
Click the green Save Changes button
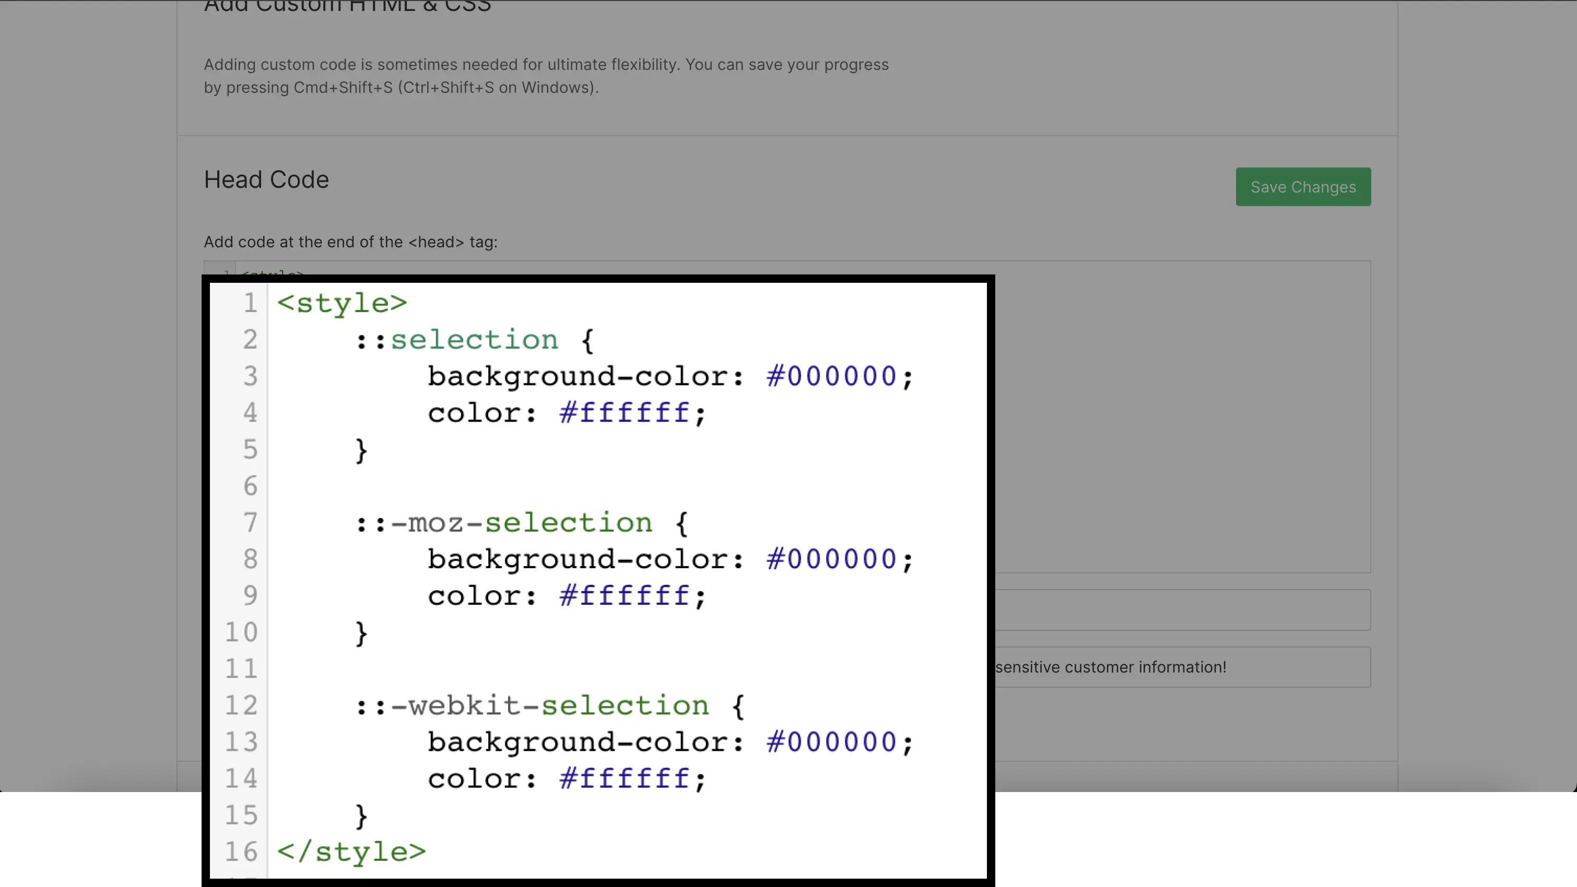tap(1303, 187)
